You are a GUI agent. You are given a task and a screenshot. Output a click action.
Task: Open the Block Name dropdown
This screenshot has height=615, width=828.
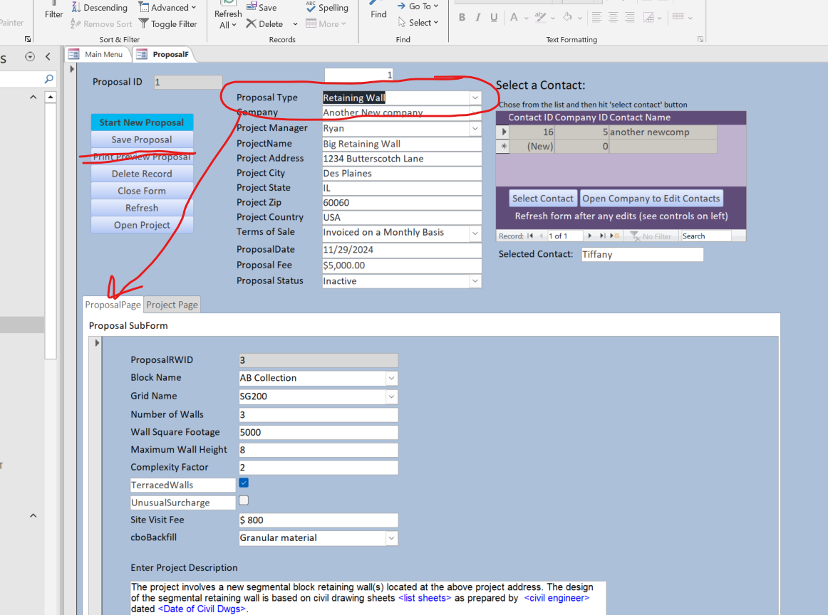point(391,378)
